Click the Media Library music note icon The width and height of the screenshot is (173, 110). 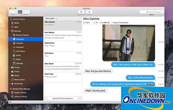coord(12,80)
